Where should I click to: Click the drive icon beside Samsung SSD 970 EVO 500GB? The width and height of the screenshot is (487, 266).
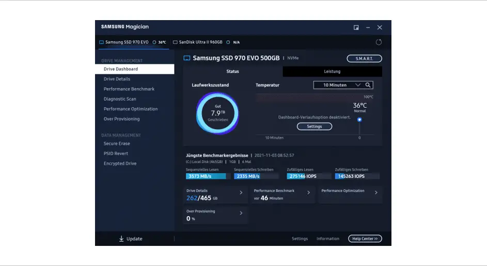(x=186, y=58)
